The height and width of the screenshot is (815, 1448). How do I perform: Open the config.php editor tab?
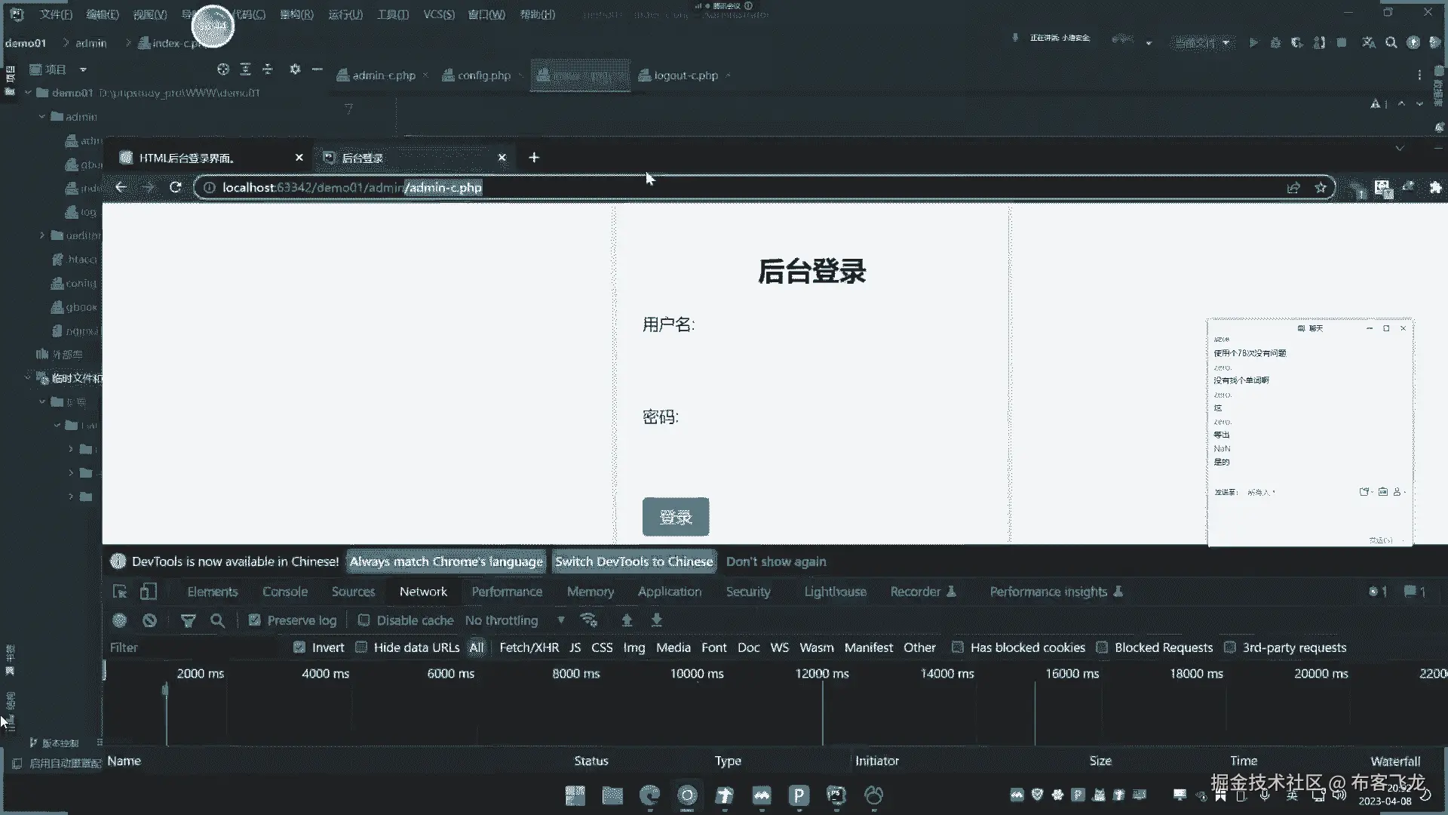483,75
